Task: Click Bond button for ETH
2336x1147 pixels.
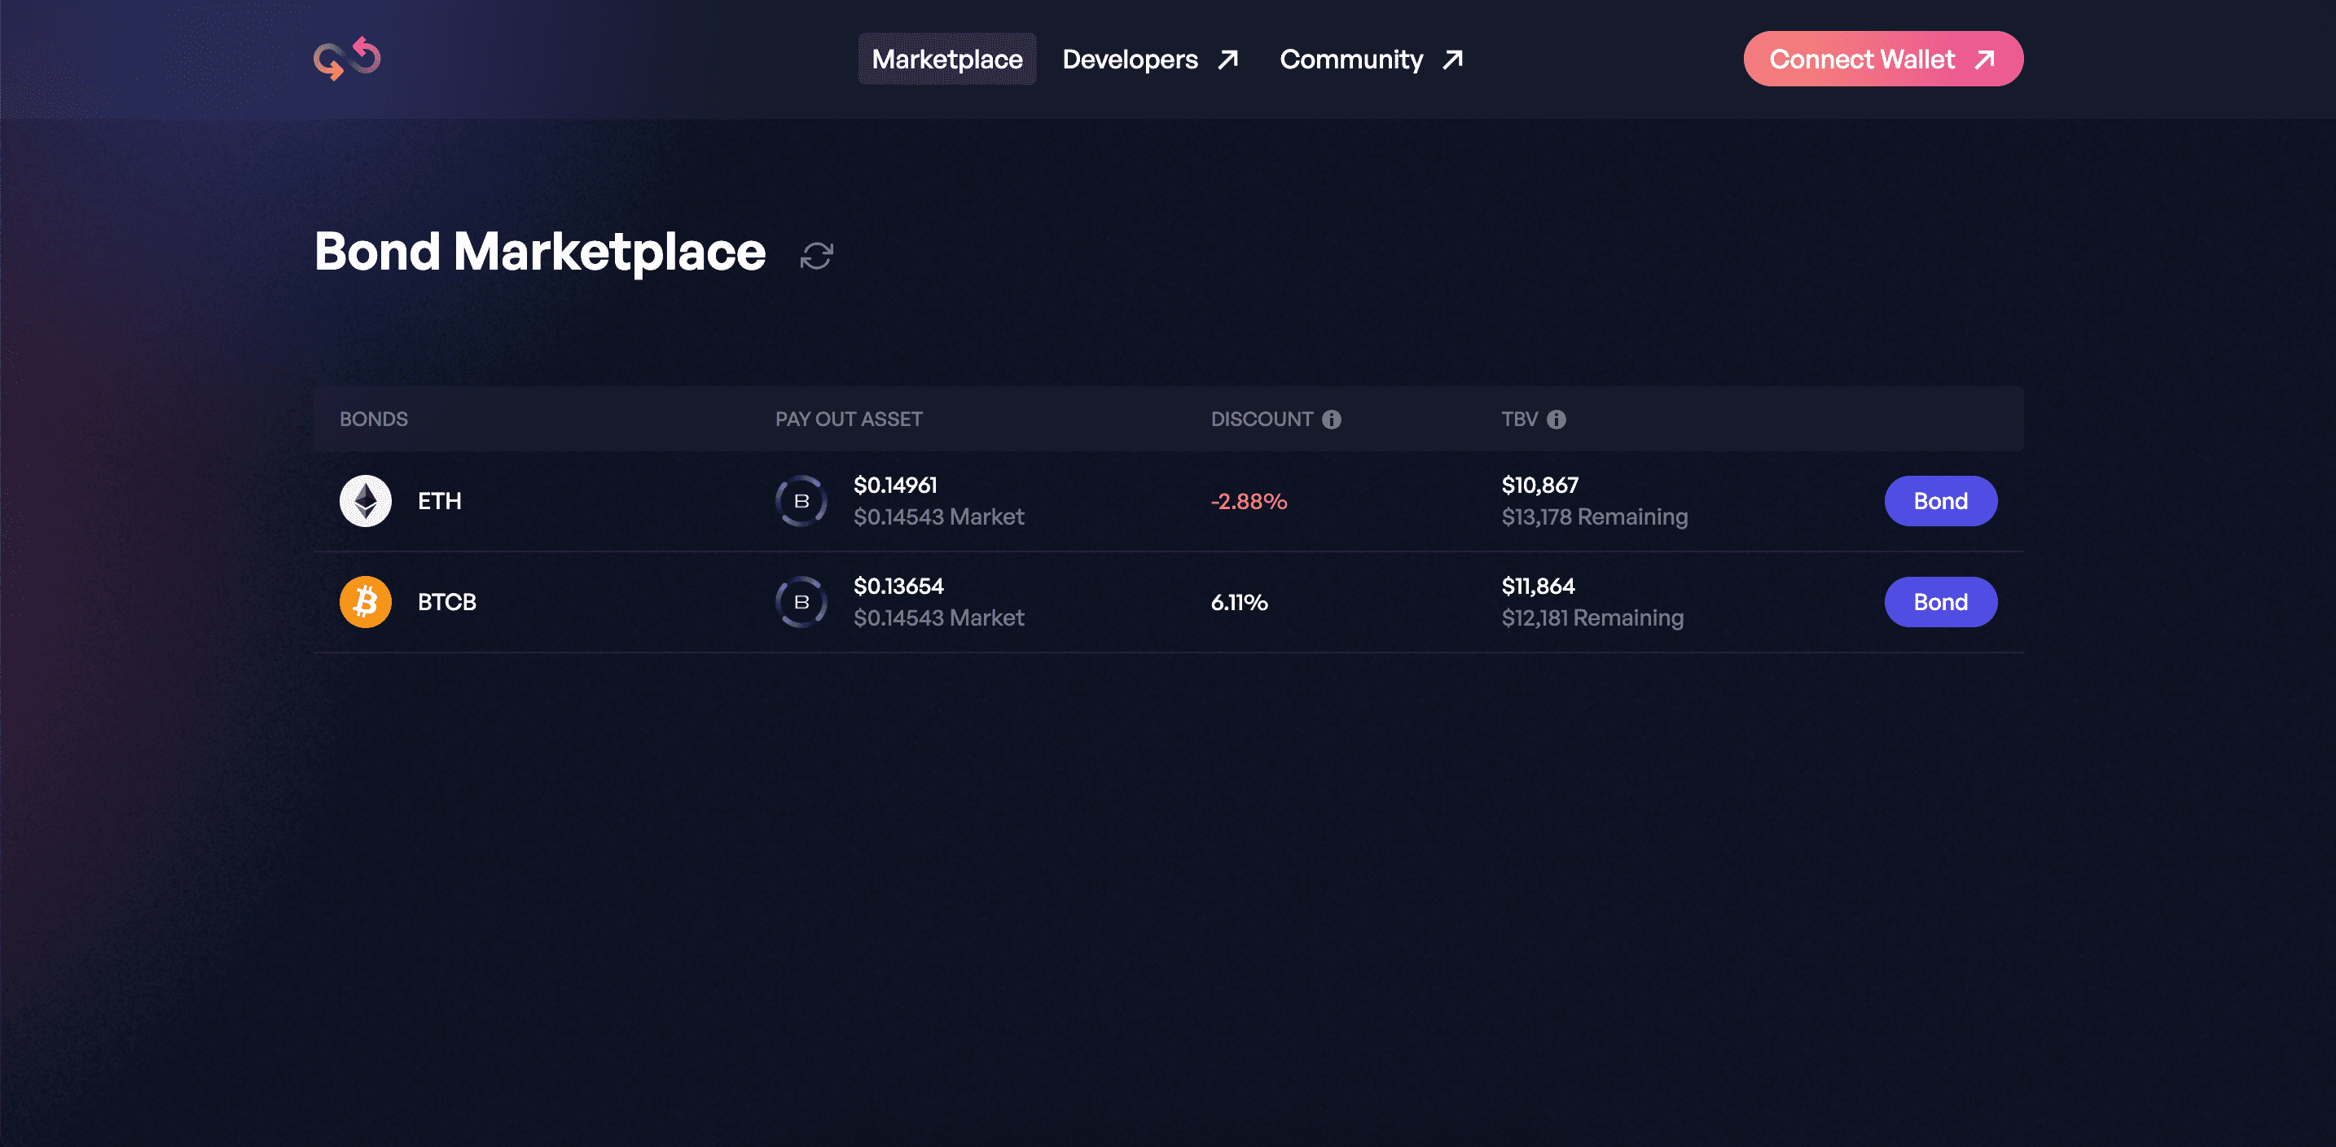Action: click(x=1939, y=500)
